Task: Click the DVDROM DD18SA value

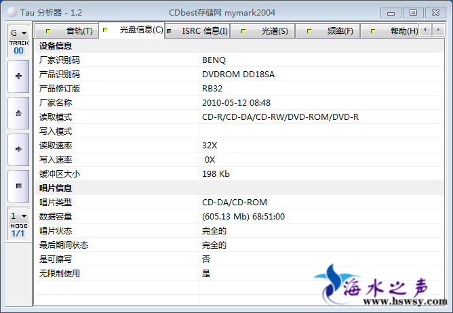Action: point(238,75)
